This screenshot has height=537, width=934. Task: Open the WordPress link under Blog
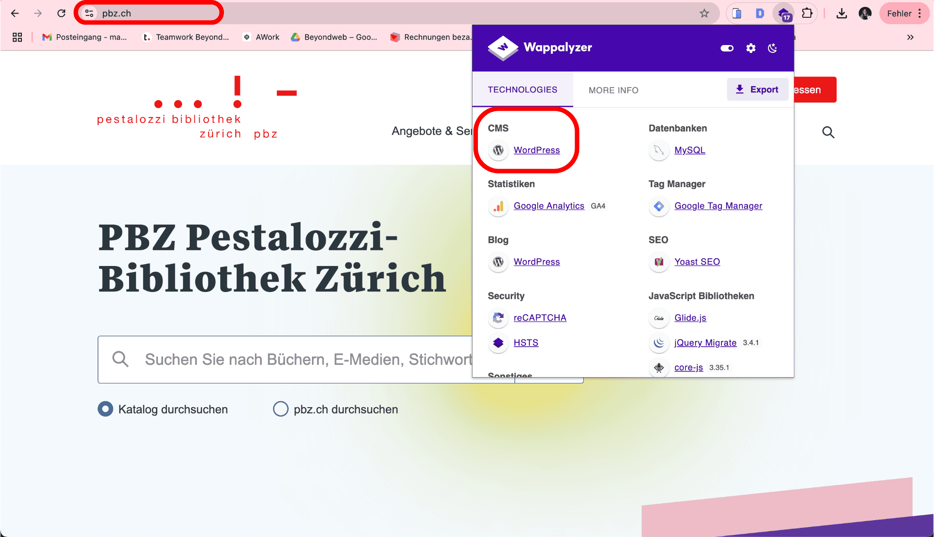(537, 262)
